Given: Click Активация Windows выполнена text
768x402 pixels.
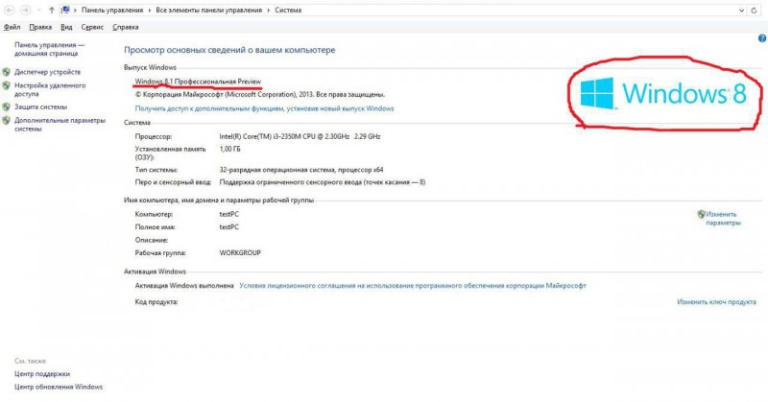Looking at the screenshot, I should pyautogui.click(x=184, y=286).
